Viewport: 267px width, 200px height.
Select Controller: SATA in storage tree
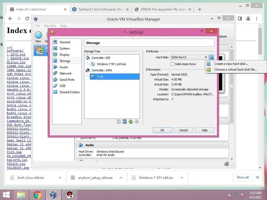pyautogui.click(x=102, y=70)
